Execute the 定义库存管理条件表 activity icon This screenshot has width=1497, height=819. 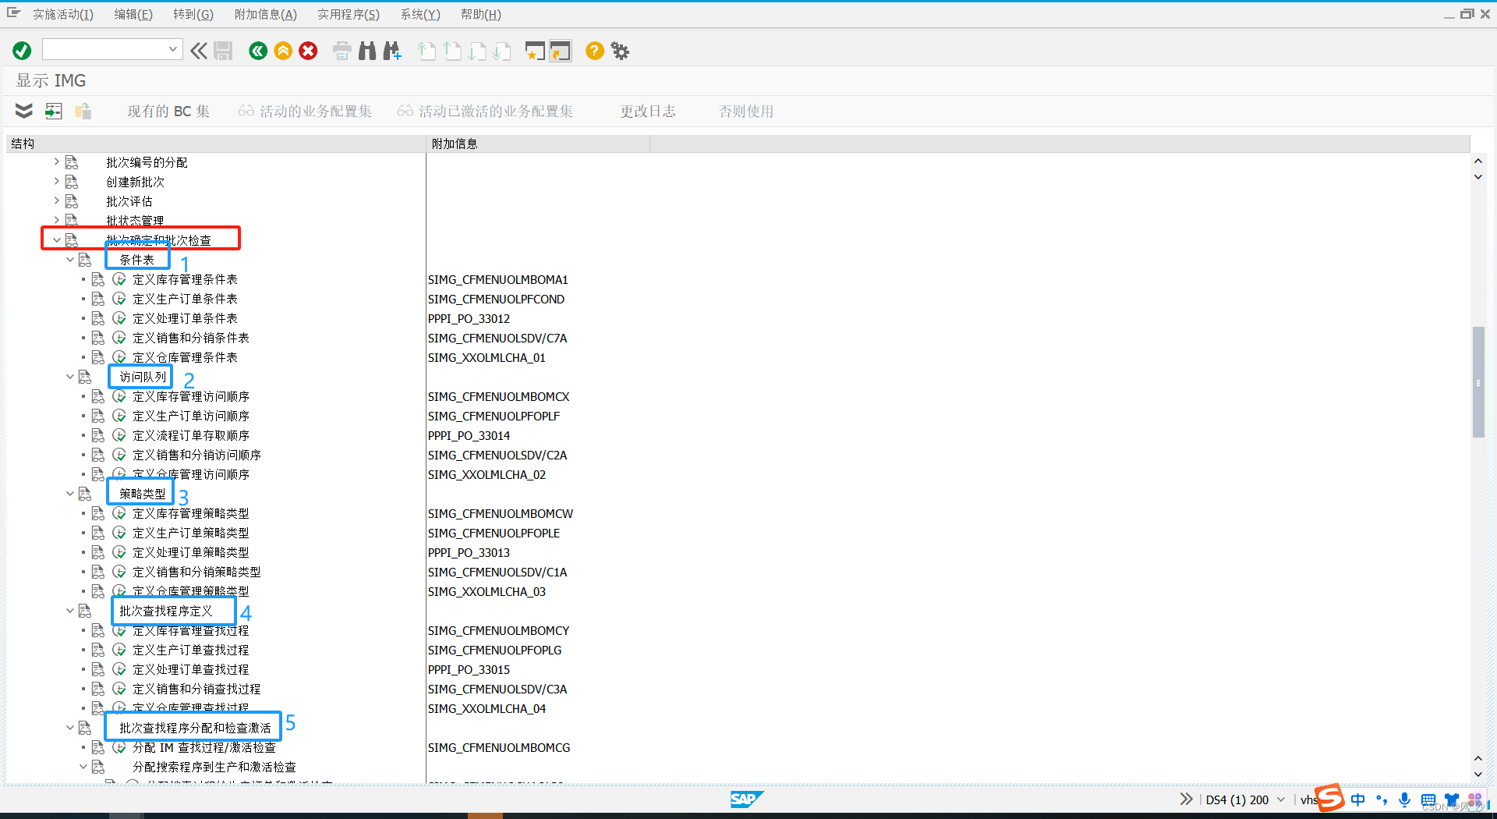pyautogui.click(x=119, y=279)
